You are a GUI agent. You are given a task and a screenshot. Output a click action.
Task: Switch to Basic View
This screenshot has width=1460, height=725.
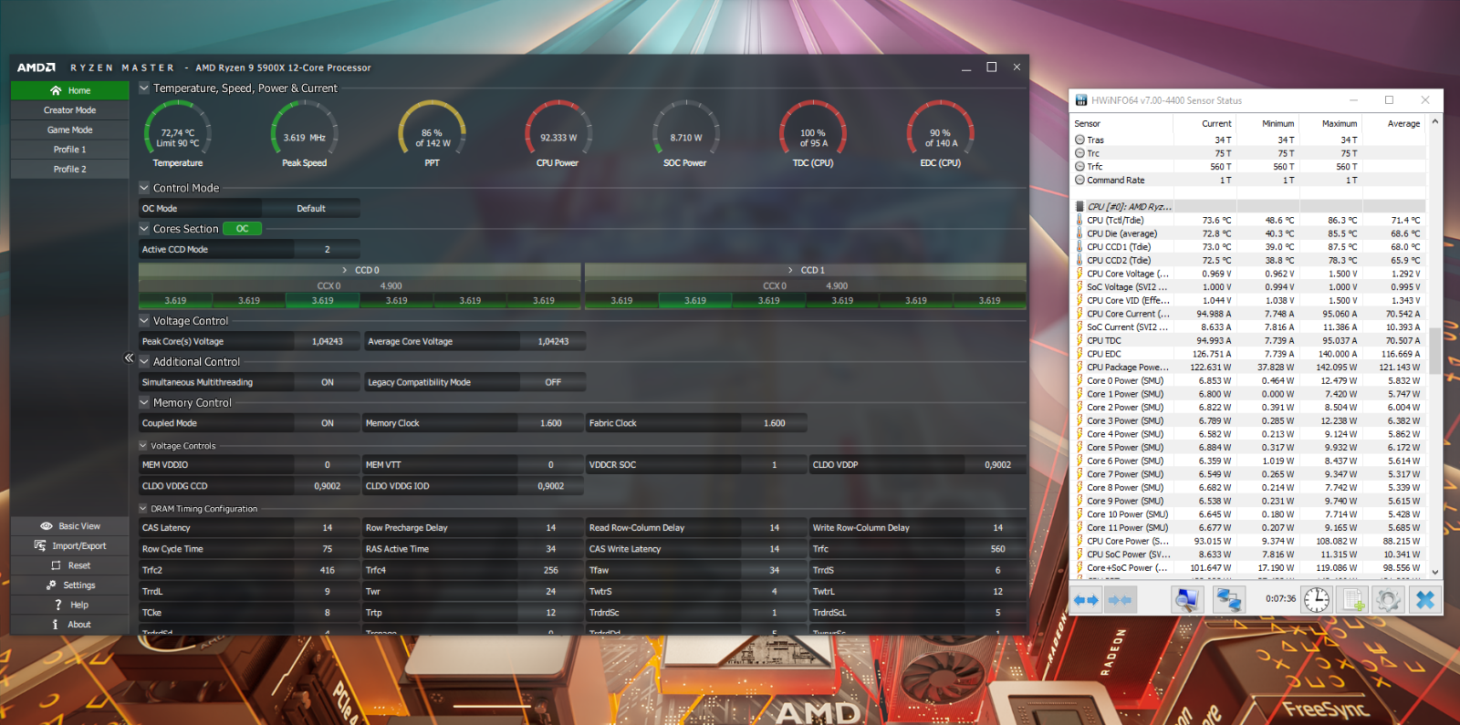(70, 526)
